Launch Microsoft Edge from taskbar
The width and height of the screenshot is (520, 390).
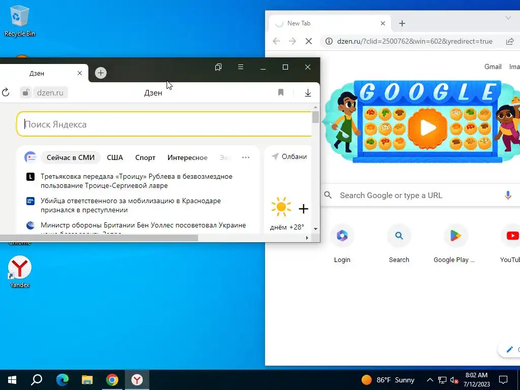click(x=62, y=380)
